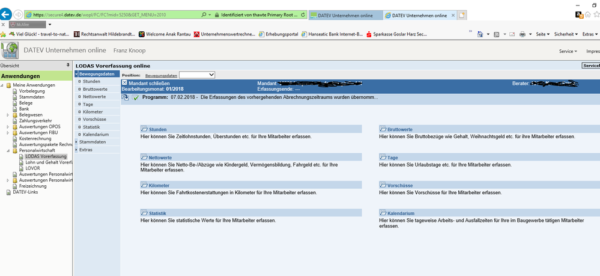This screenshot has height=276, width=600.
Task: Switch to the inactive DATEV Unternehmen online tab
Action: click(345, 16)
